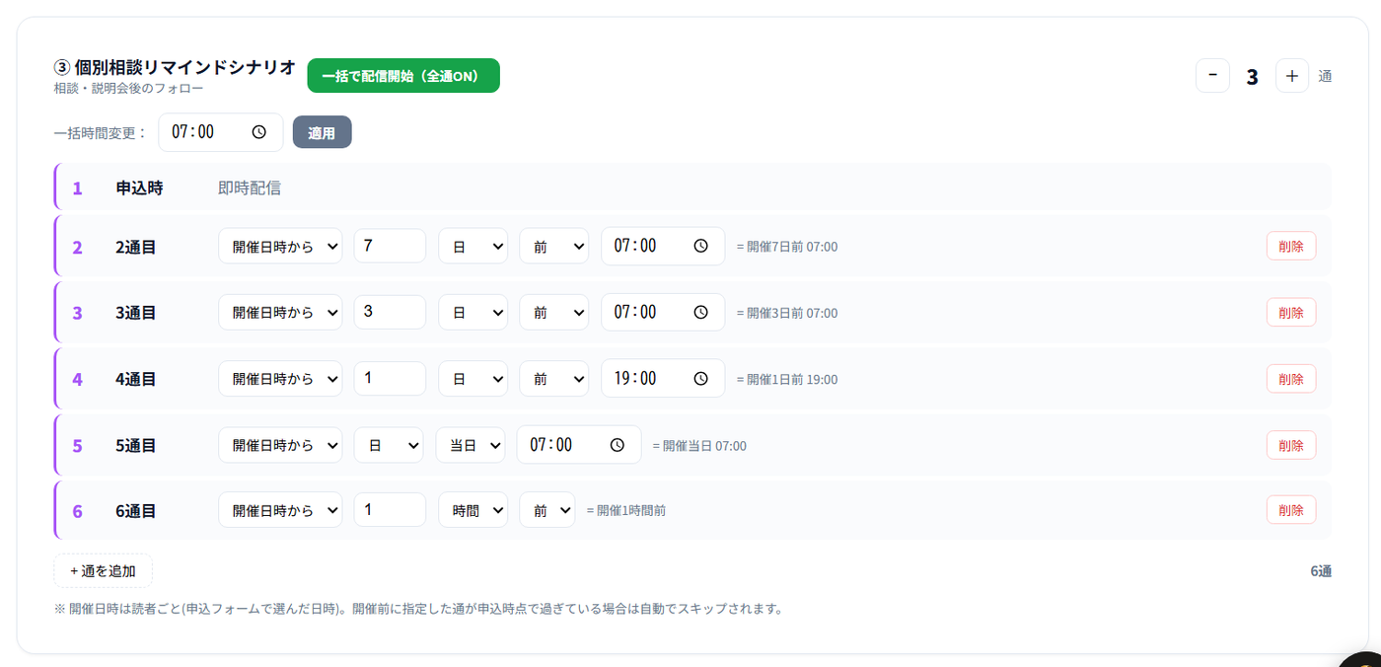Apply bulk time change with 適用 button

click(x=323, y=132)
